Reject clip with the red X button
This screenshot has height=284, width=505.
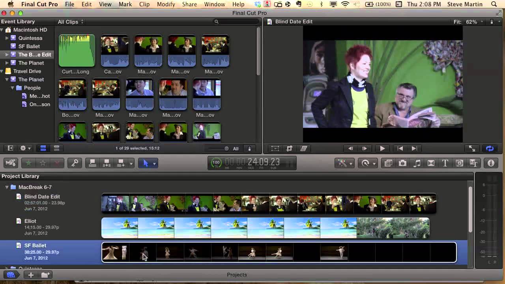(57, 163)
